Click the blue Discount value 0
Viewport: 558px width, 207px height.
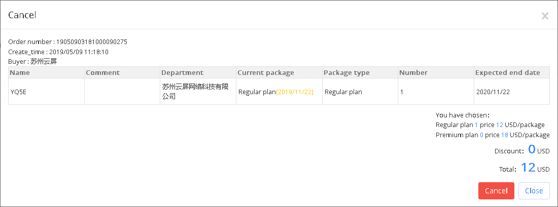532,149
